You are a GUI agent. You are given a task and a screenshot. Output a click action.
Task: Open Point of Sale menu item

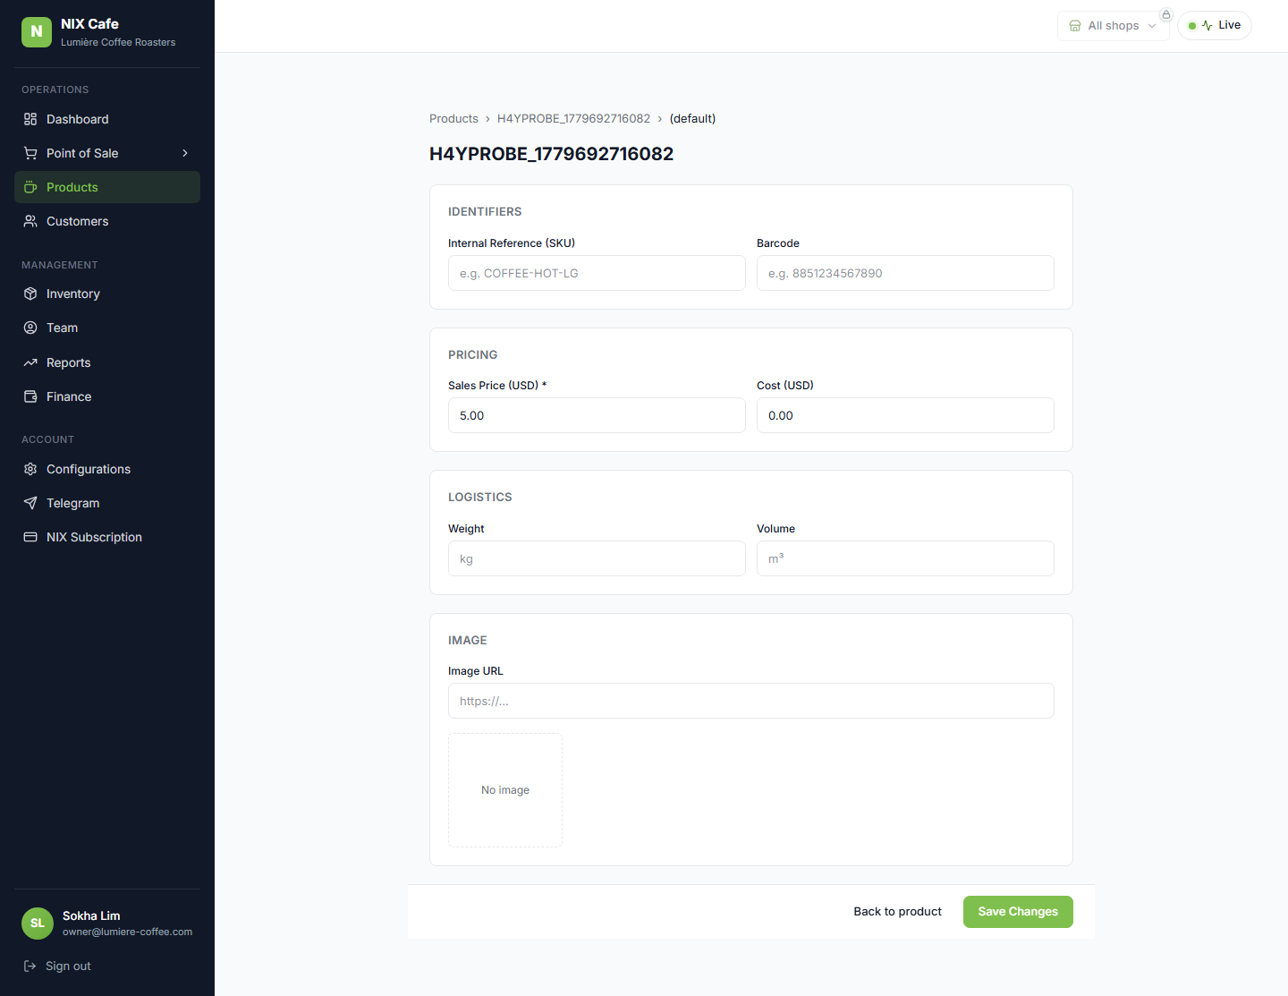107,153
